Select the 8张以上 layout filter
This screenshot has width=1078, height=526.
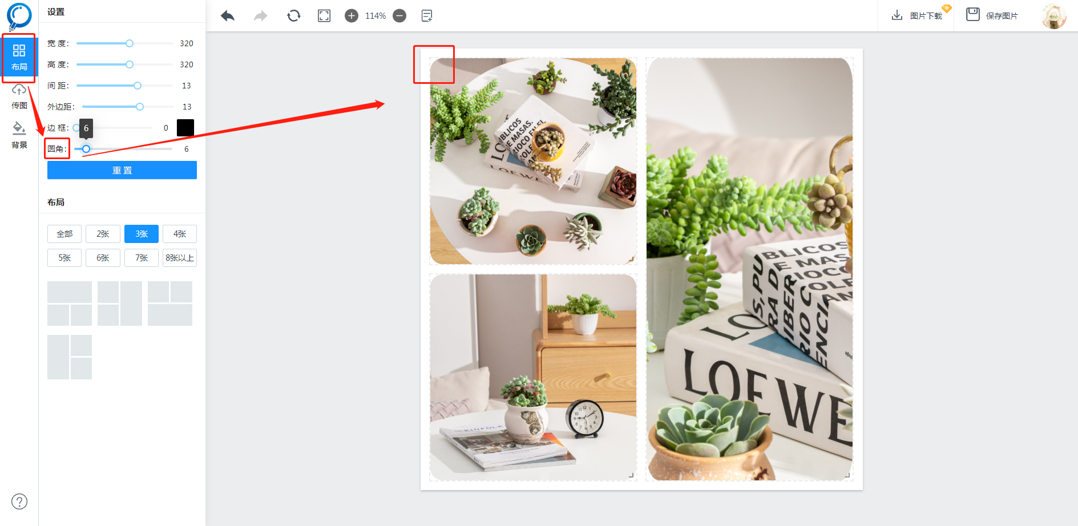(x=180, y=258)
